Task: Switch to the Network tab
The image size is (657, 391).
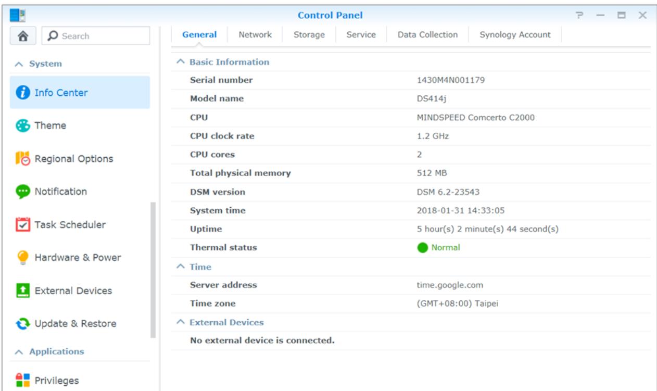Action: (255, 35)
